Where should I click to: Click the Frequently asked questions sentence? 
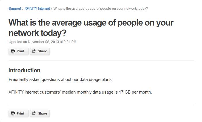(x=60, y=80)
